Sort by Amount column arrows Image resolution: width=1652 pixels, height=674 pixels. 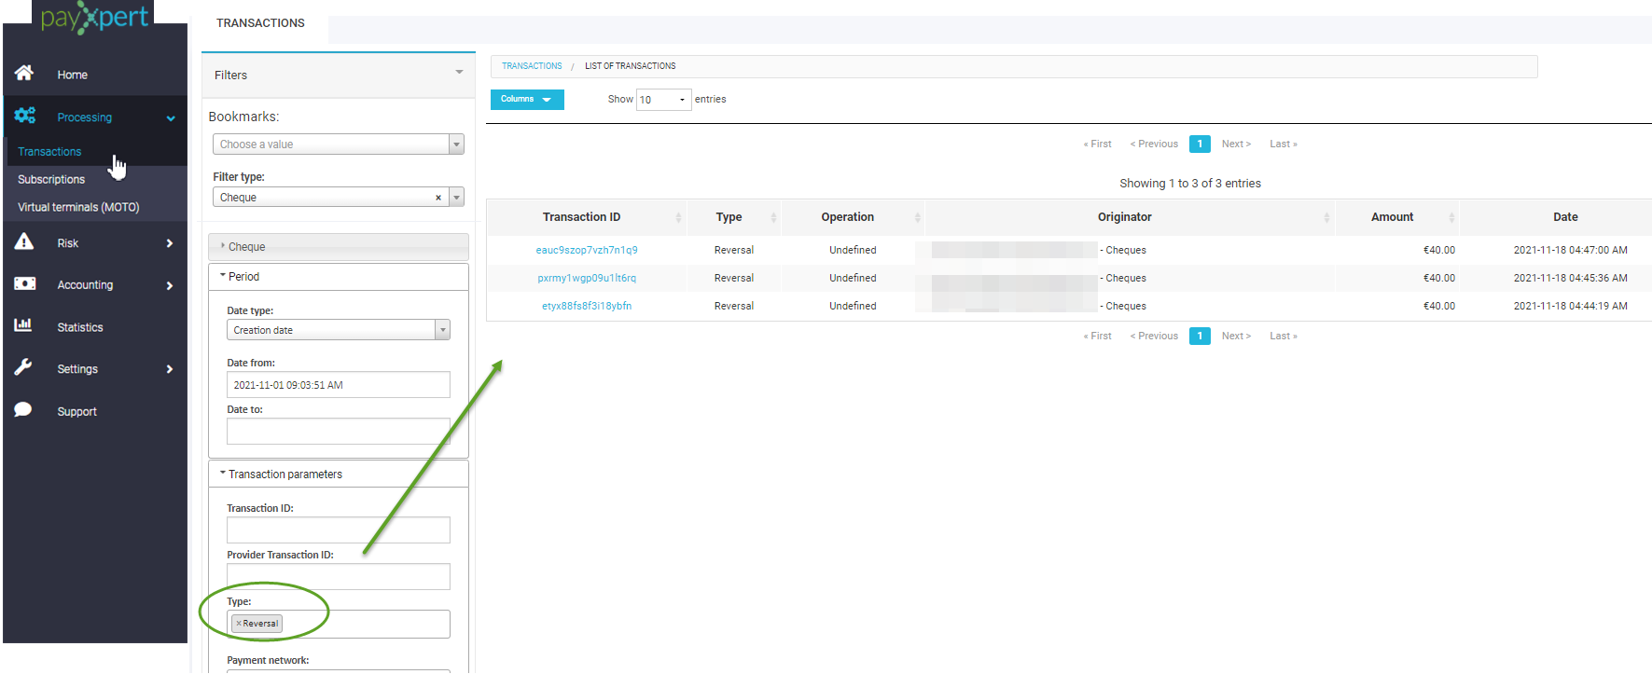coord(1451,217)
